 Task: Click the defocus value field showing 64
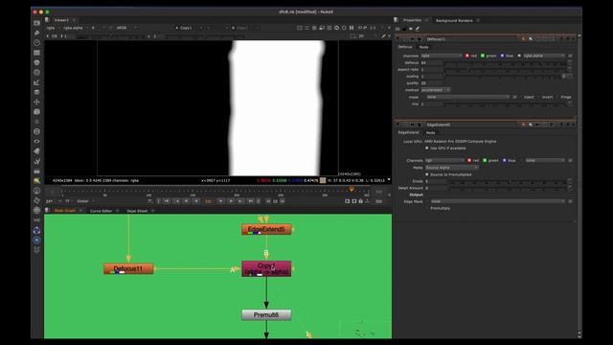[x=432, y=62]
